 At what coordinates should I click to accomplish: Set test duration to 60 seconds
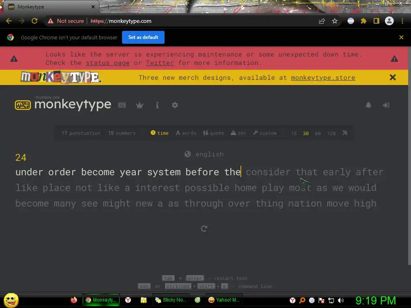(318, 133)
